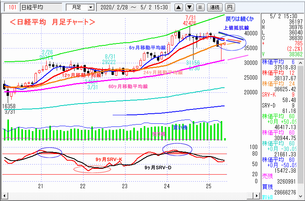Click the 9ヶ月SRV-K label
Viewport: 305px width, 201px height.
click(x=109, y=159)
